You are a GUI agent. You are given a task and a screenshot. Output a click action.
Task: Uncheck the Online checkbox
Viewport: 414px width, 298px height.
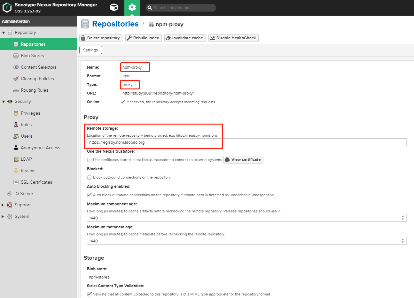tap(123, 102)
